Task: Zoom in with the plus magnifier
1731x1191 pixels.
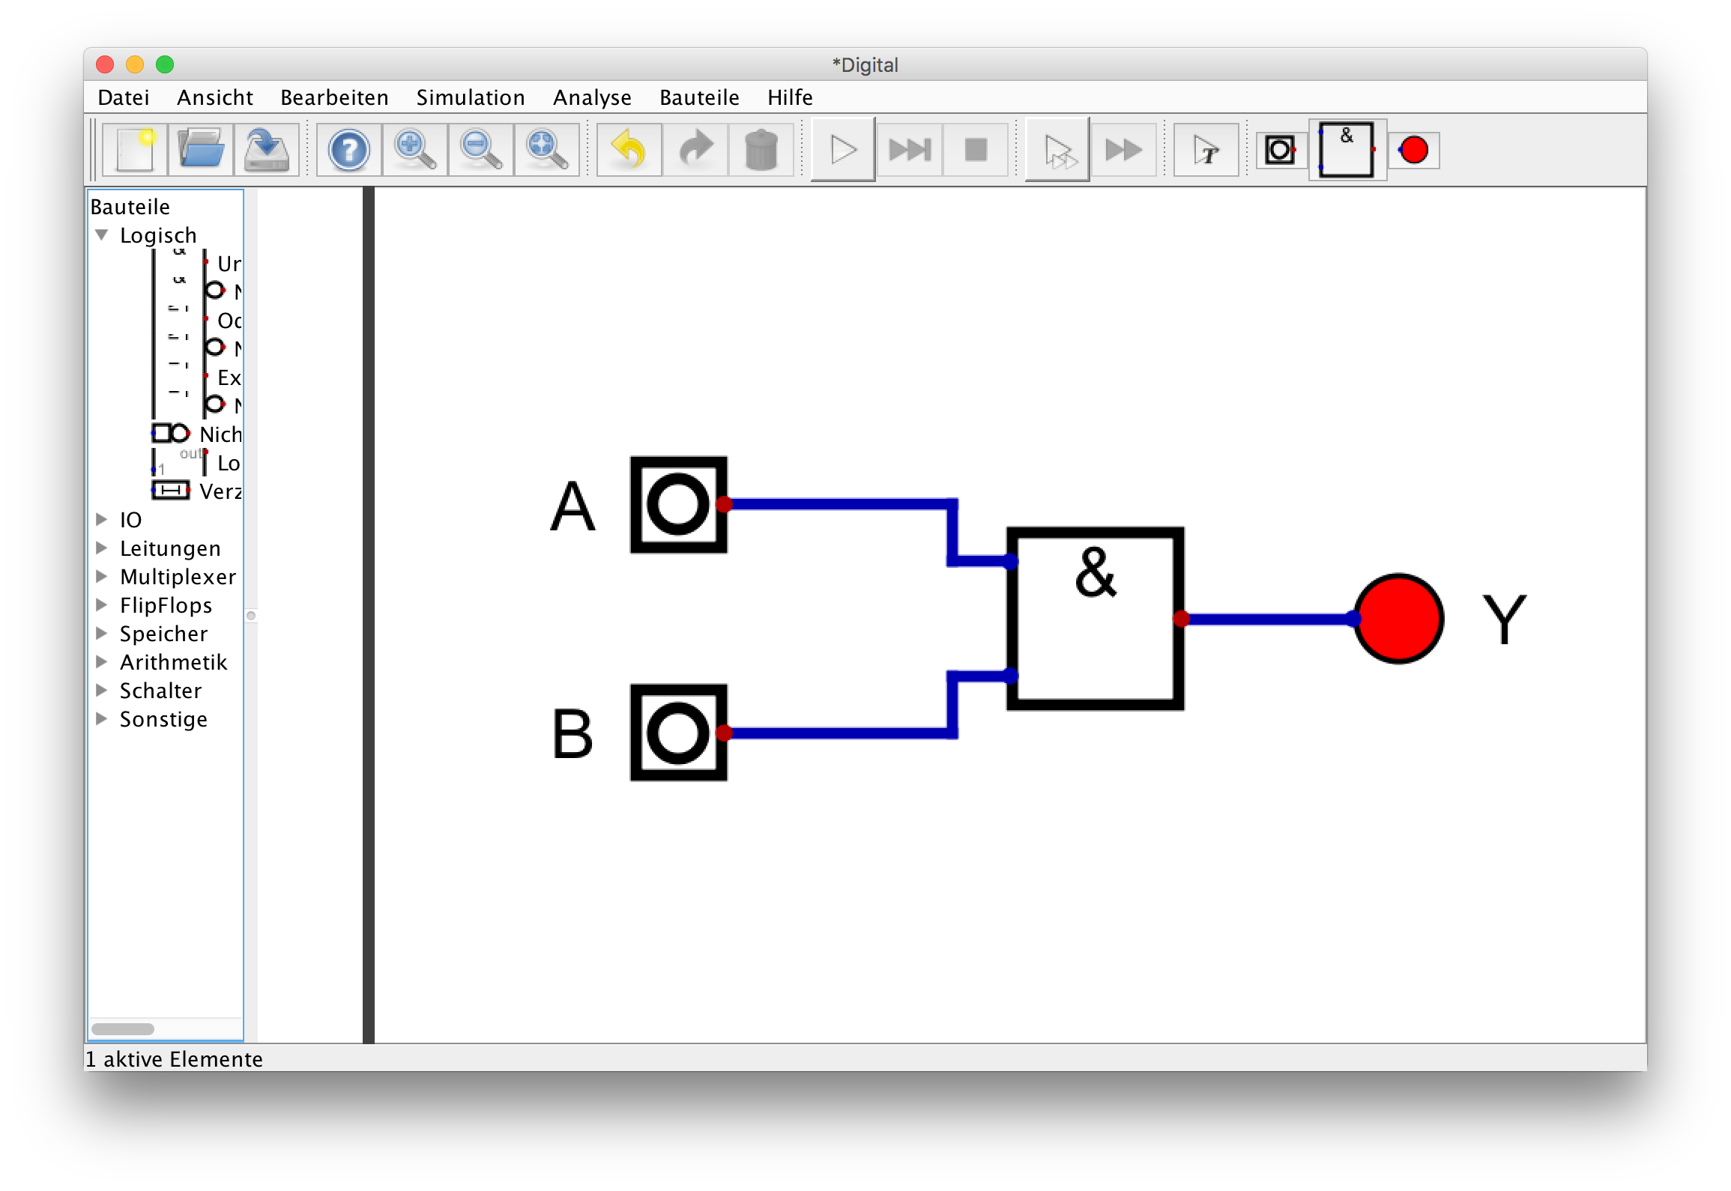Action: tap(415, 150)
